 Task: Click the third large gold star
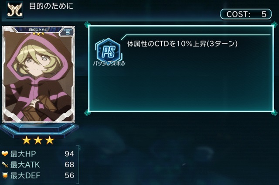pyautogui.click(x=50, y=140)
